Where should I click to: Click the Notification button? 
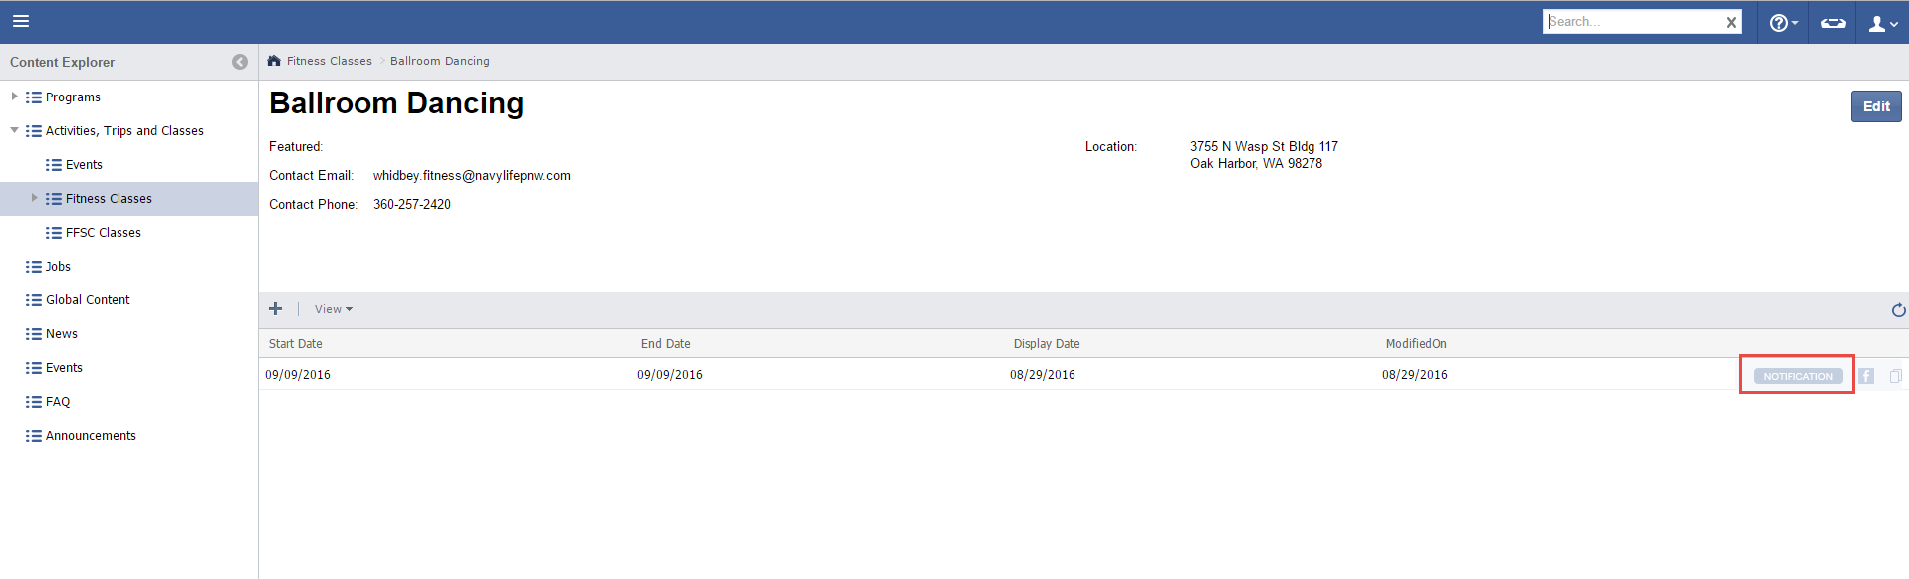1797,376
